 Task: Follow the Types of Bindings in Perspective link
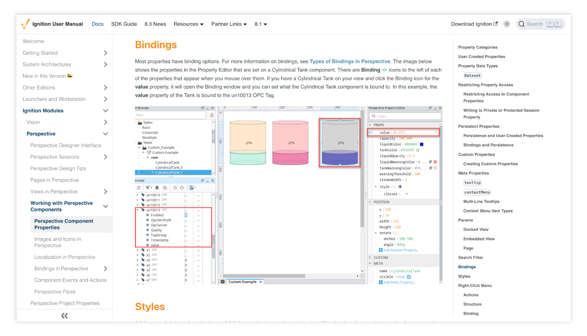350,61
